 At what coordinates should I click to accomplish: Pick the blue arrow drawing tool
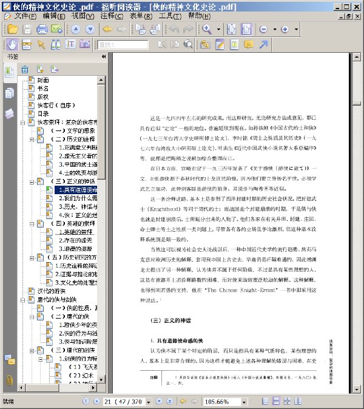tap(264, 44)
